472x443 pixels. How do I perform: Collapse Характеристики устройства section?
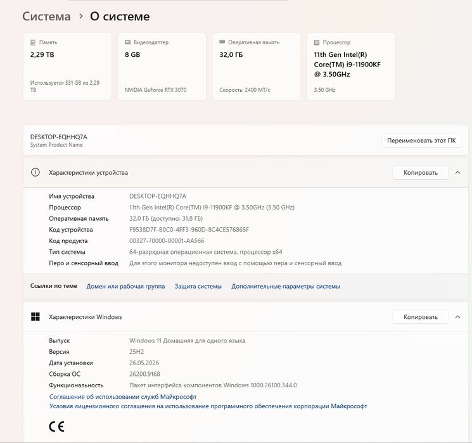(x=458, y=173)
